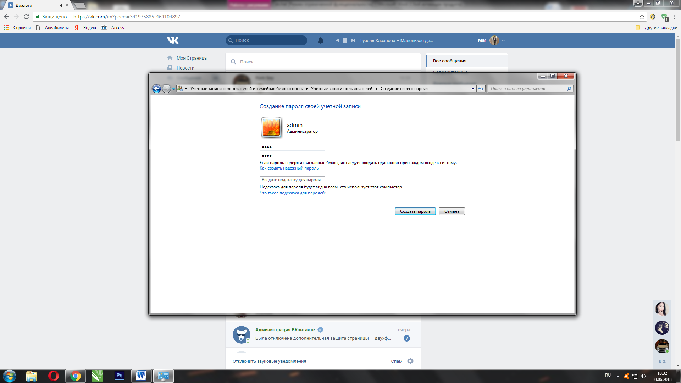
Task: Click Chrome address bar URL
Action: (x=127, y=17)
